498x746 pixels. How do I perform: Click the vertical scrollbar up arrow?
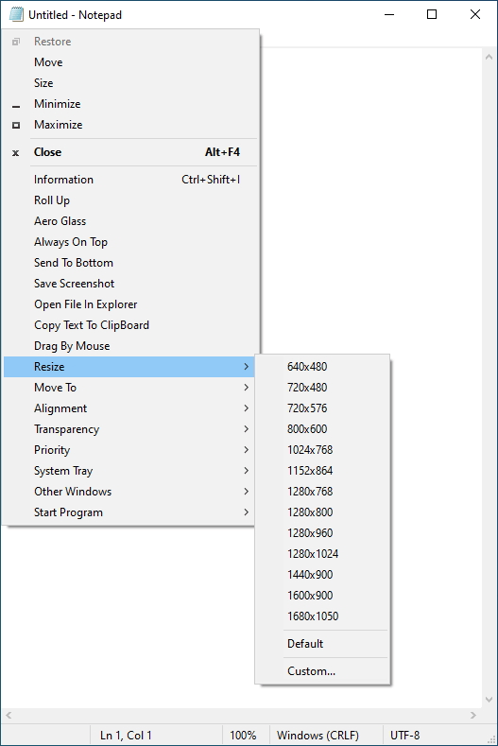(x=489, y=57)
